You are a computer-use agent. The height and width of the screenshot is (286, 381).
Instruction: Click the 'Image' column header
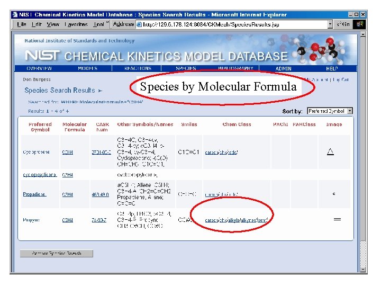tap(334, 124)
